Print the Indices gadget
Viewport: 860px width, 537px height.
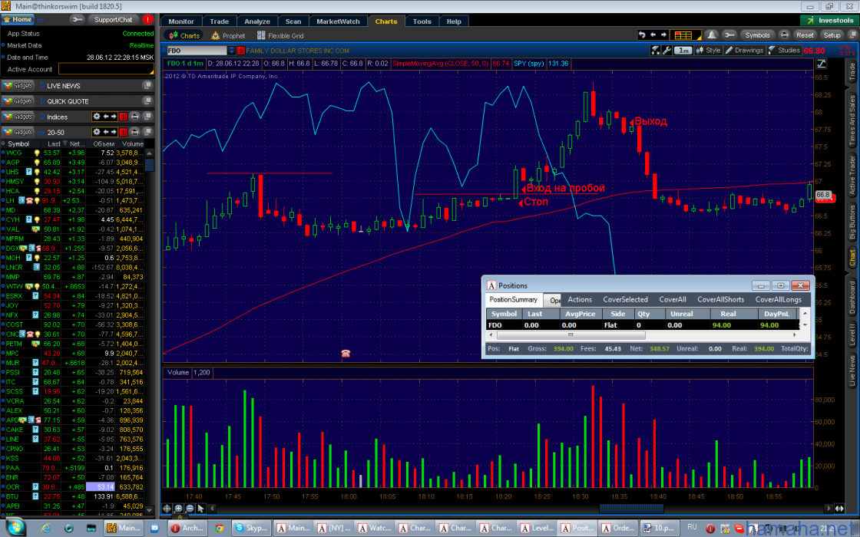pos(134,117)
